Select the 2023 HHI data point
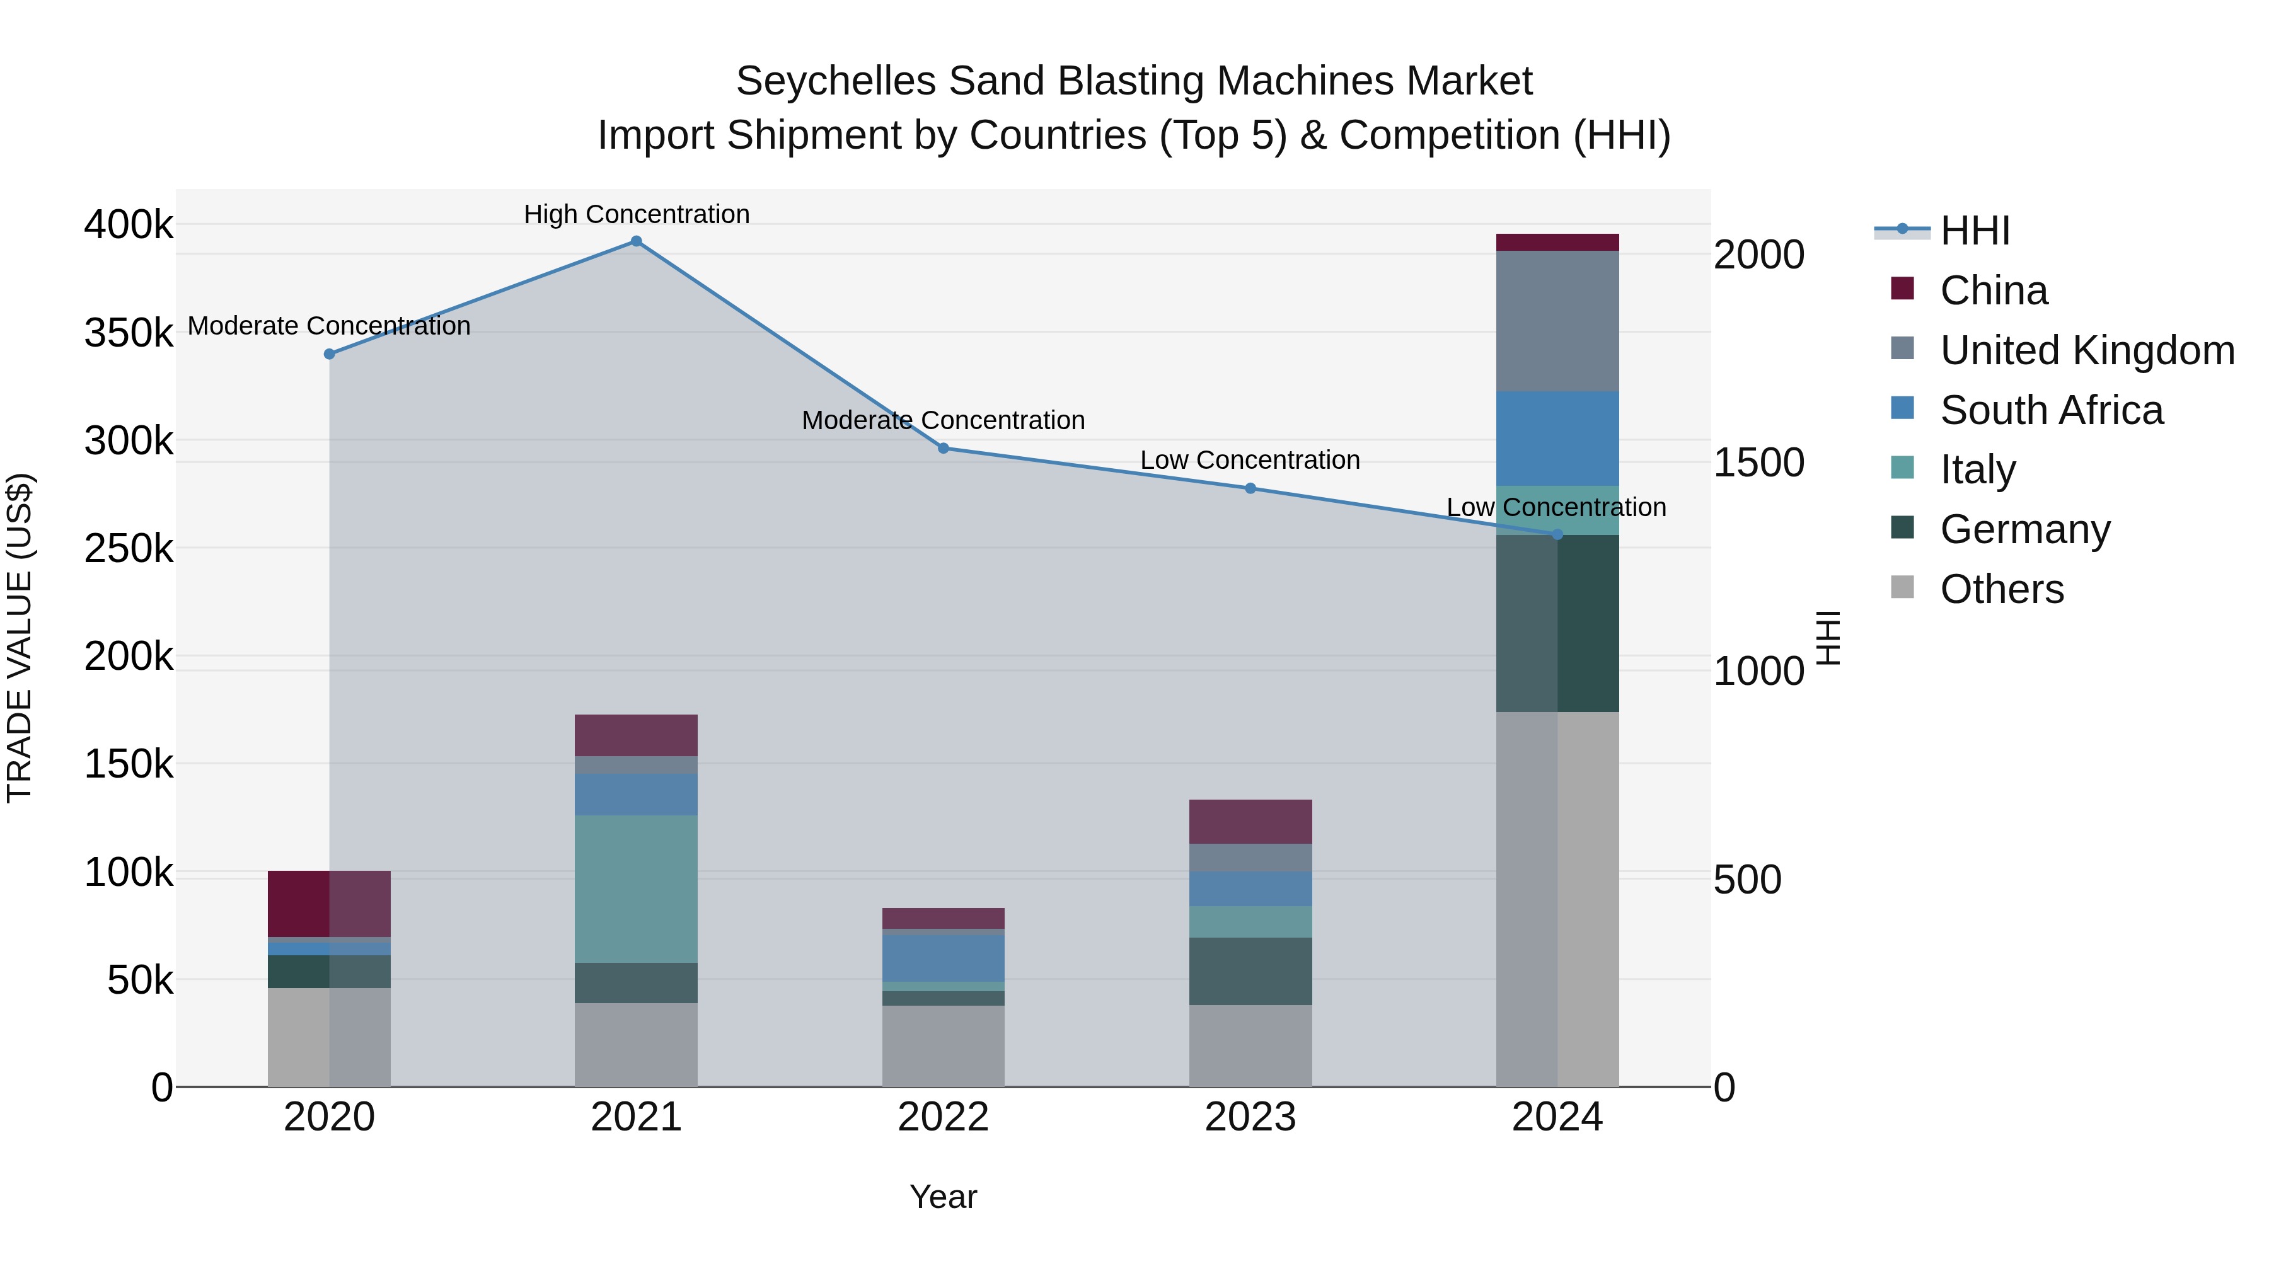Screen dimensions: 2269x1276 pyautogui.click(x=1250, y=488)
